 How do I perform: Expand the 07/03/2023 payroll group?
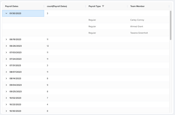pyautogui.click(x=7, y=52)
